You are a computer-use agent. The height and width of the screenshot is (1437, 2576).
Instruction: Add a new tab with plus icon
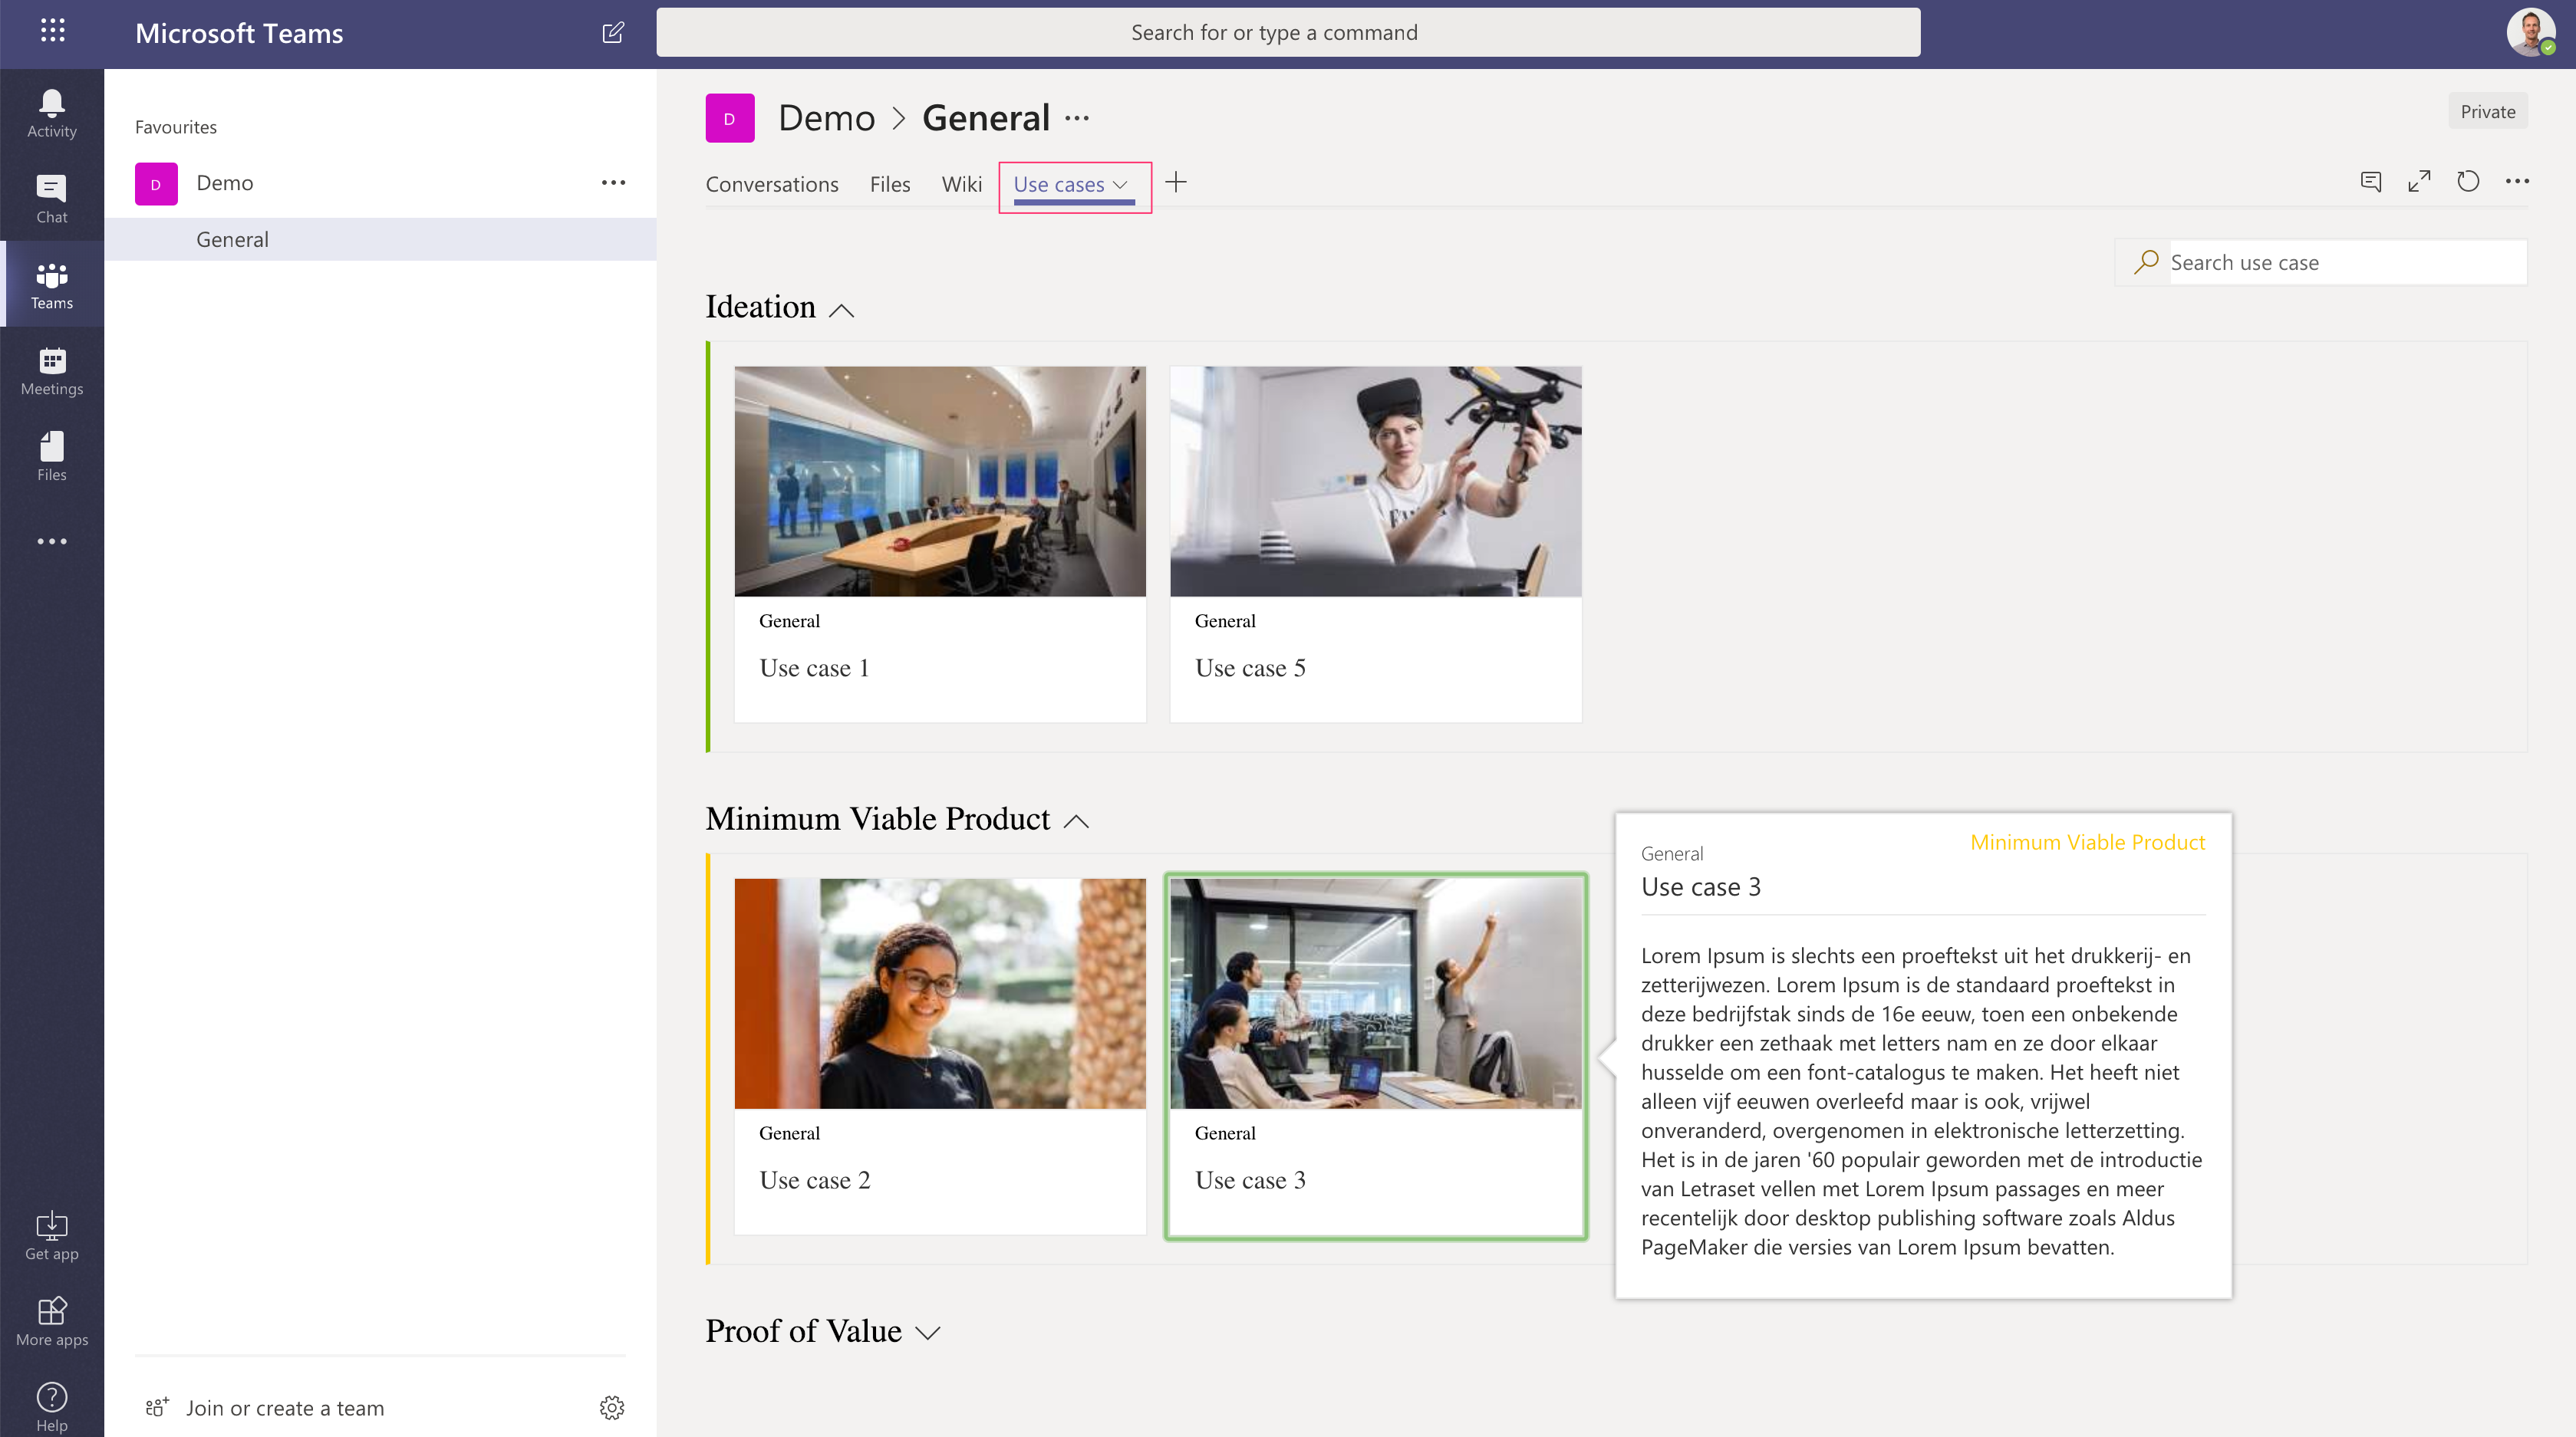(1176, 182)
